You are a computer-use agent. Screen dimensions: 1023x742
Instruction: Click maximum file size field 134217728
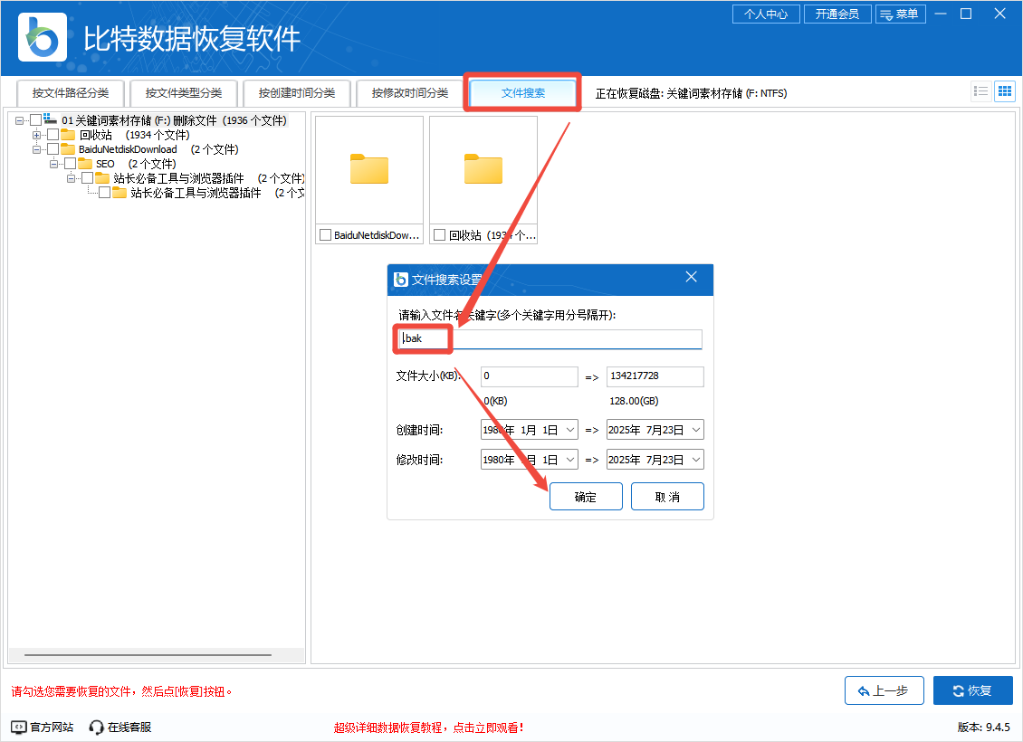[655, 376]
